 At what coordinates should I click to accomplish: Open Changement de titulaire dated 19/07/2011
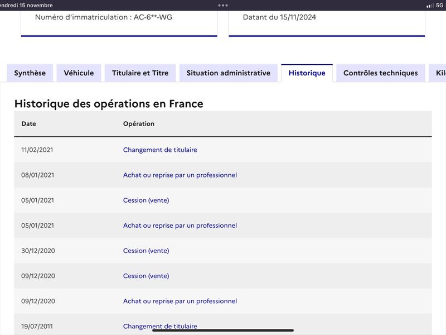point(160,326)
